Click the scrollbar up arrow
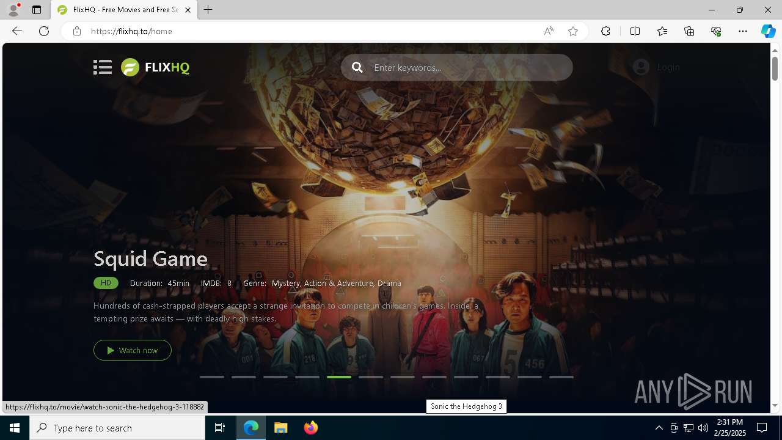The image size is (782, 440). click(775, 50)
